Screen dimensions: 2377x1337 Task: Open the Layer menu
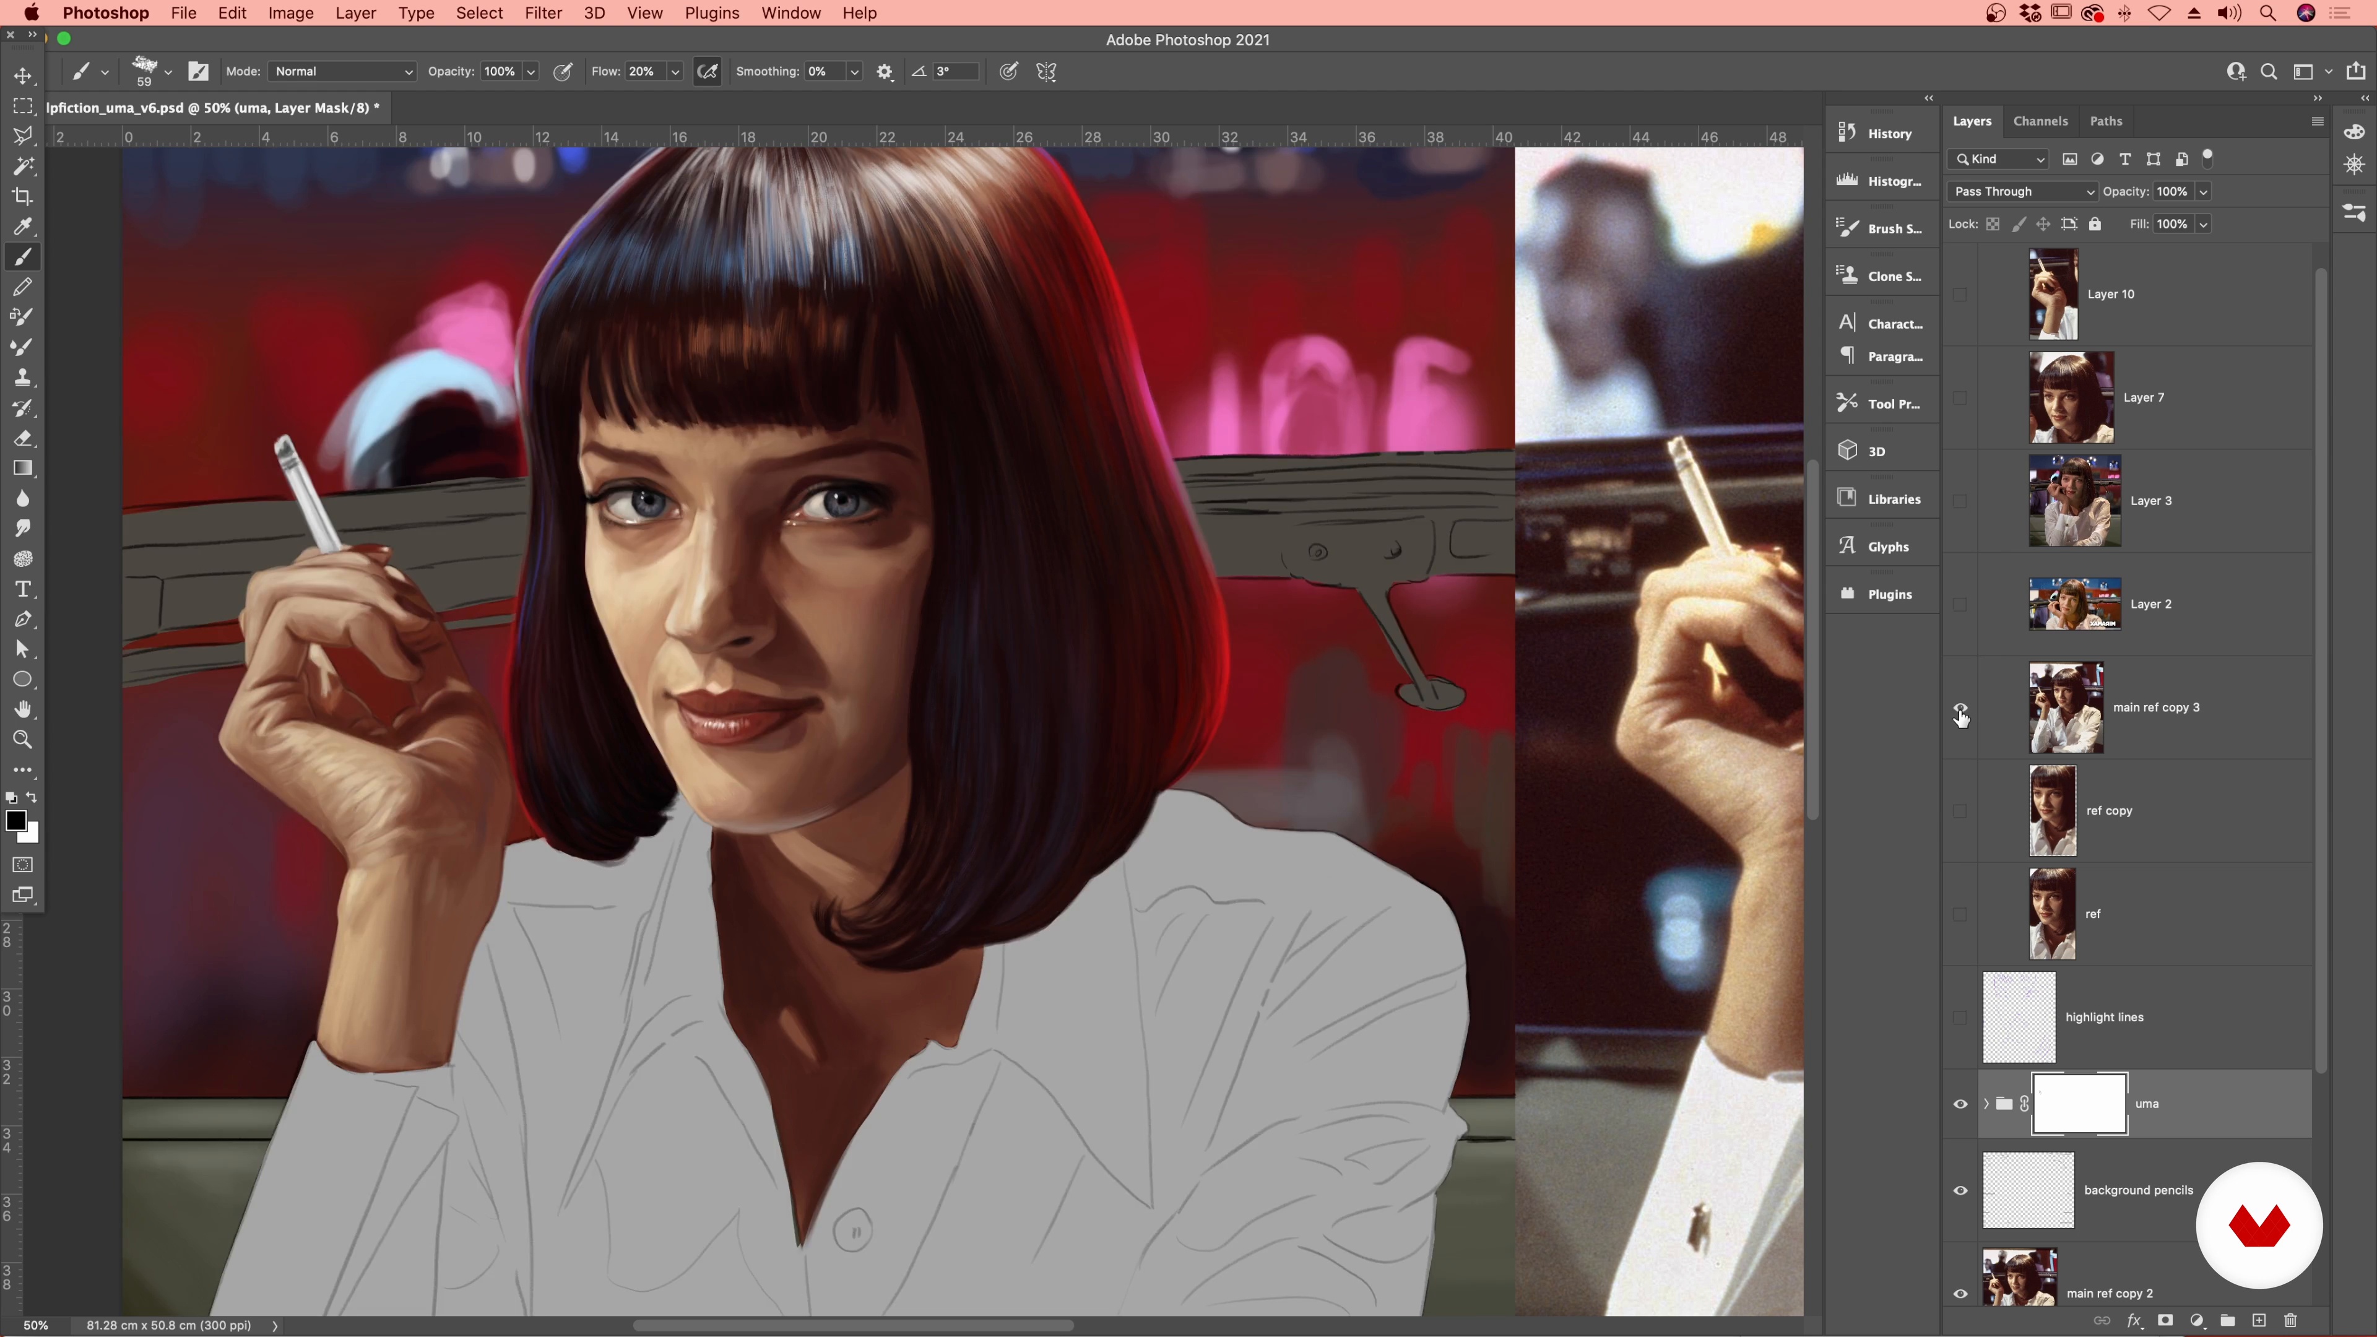click(355, 13)
